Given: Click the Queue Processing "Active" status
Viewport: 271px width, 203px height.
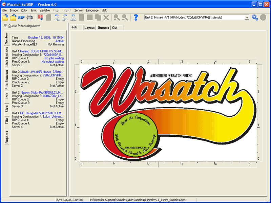Looking at the screenshot, I should 60,41.
